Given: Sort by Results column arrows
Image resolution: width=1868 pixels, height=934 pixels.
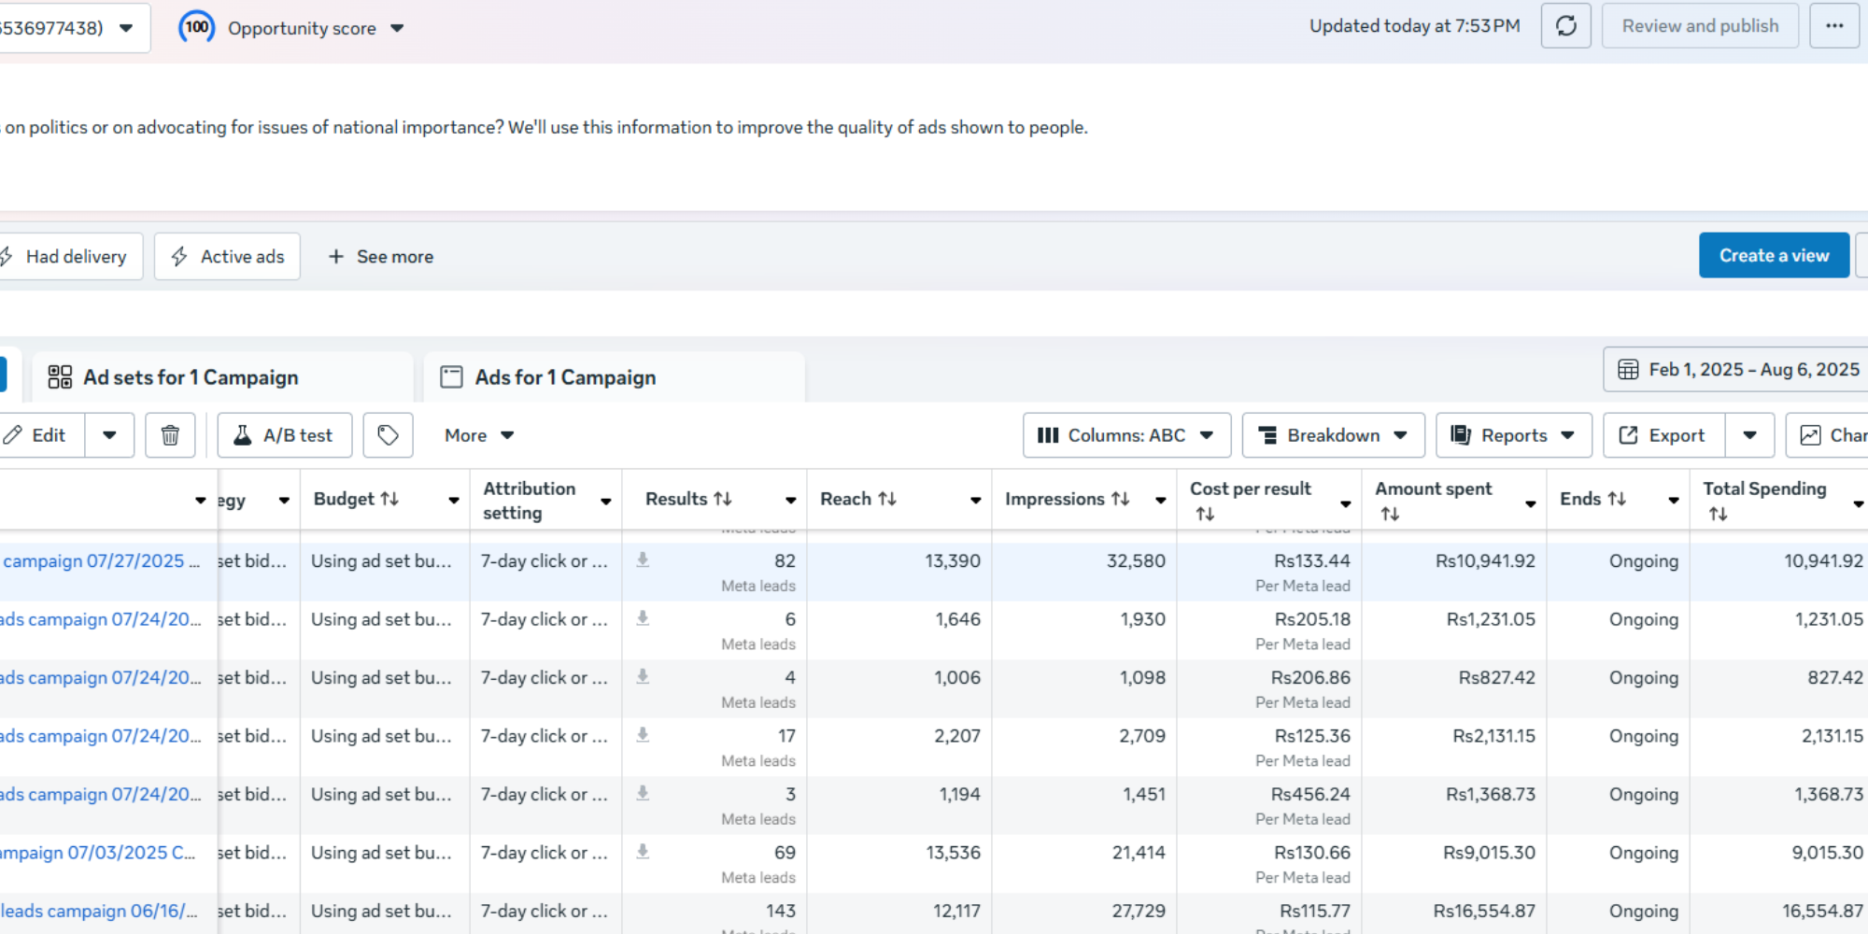Looking at the screenshot, I should point(722,500).
